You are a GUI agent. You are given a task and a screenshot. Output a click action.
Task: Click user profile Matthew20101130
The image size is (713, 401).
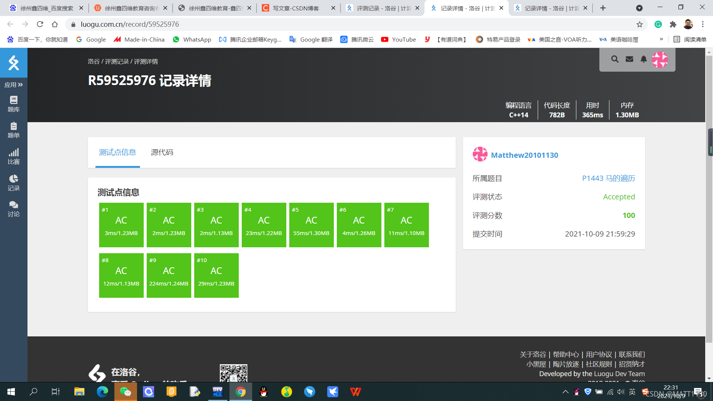(x=525, y=155)
